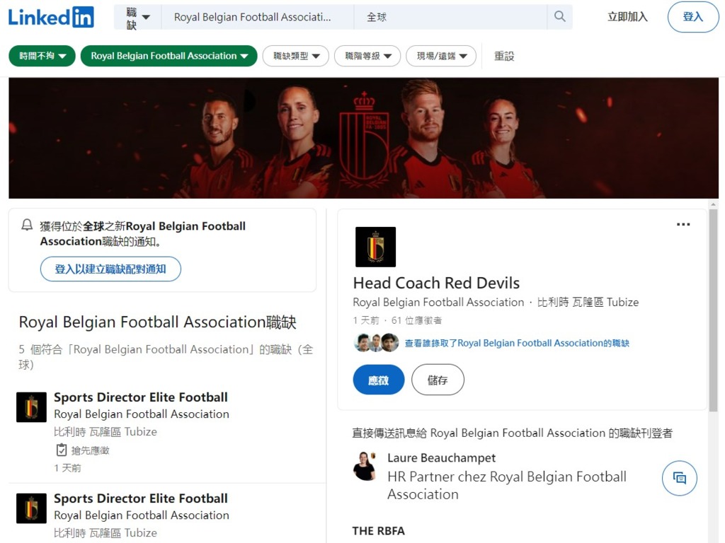Image resolution: width=725 pixels, height=543 pixels.
Task: Open Head Coach Red Devils company logo
Action: coord(375,247)
